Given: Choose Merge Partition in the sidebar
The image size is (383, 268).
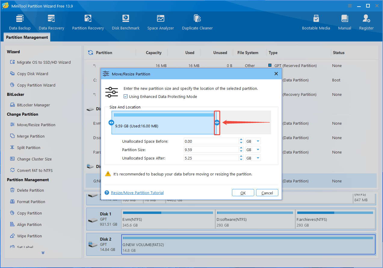Looking at the screenshot, I should pyautogui.click(x=27, y=136).
